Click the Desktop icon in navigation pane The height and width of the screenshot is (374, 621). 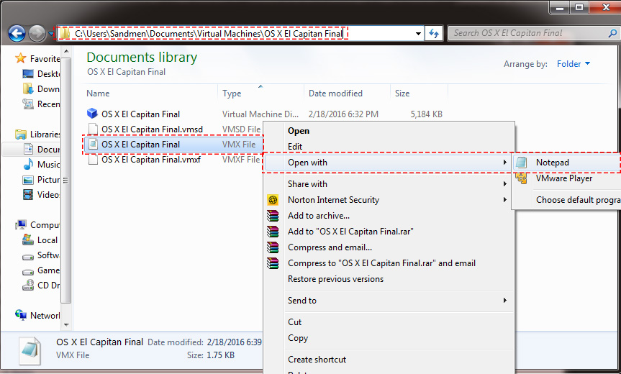click(28, 73)
